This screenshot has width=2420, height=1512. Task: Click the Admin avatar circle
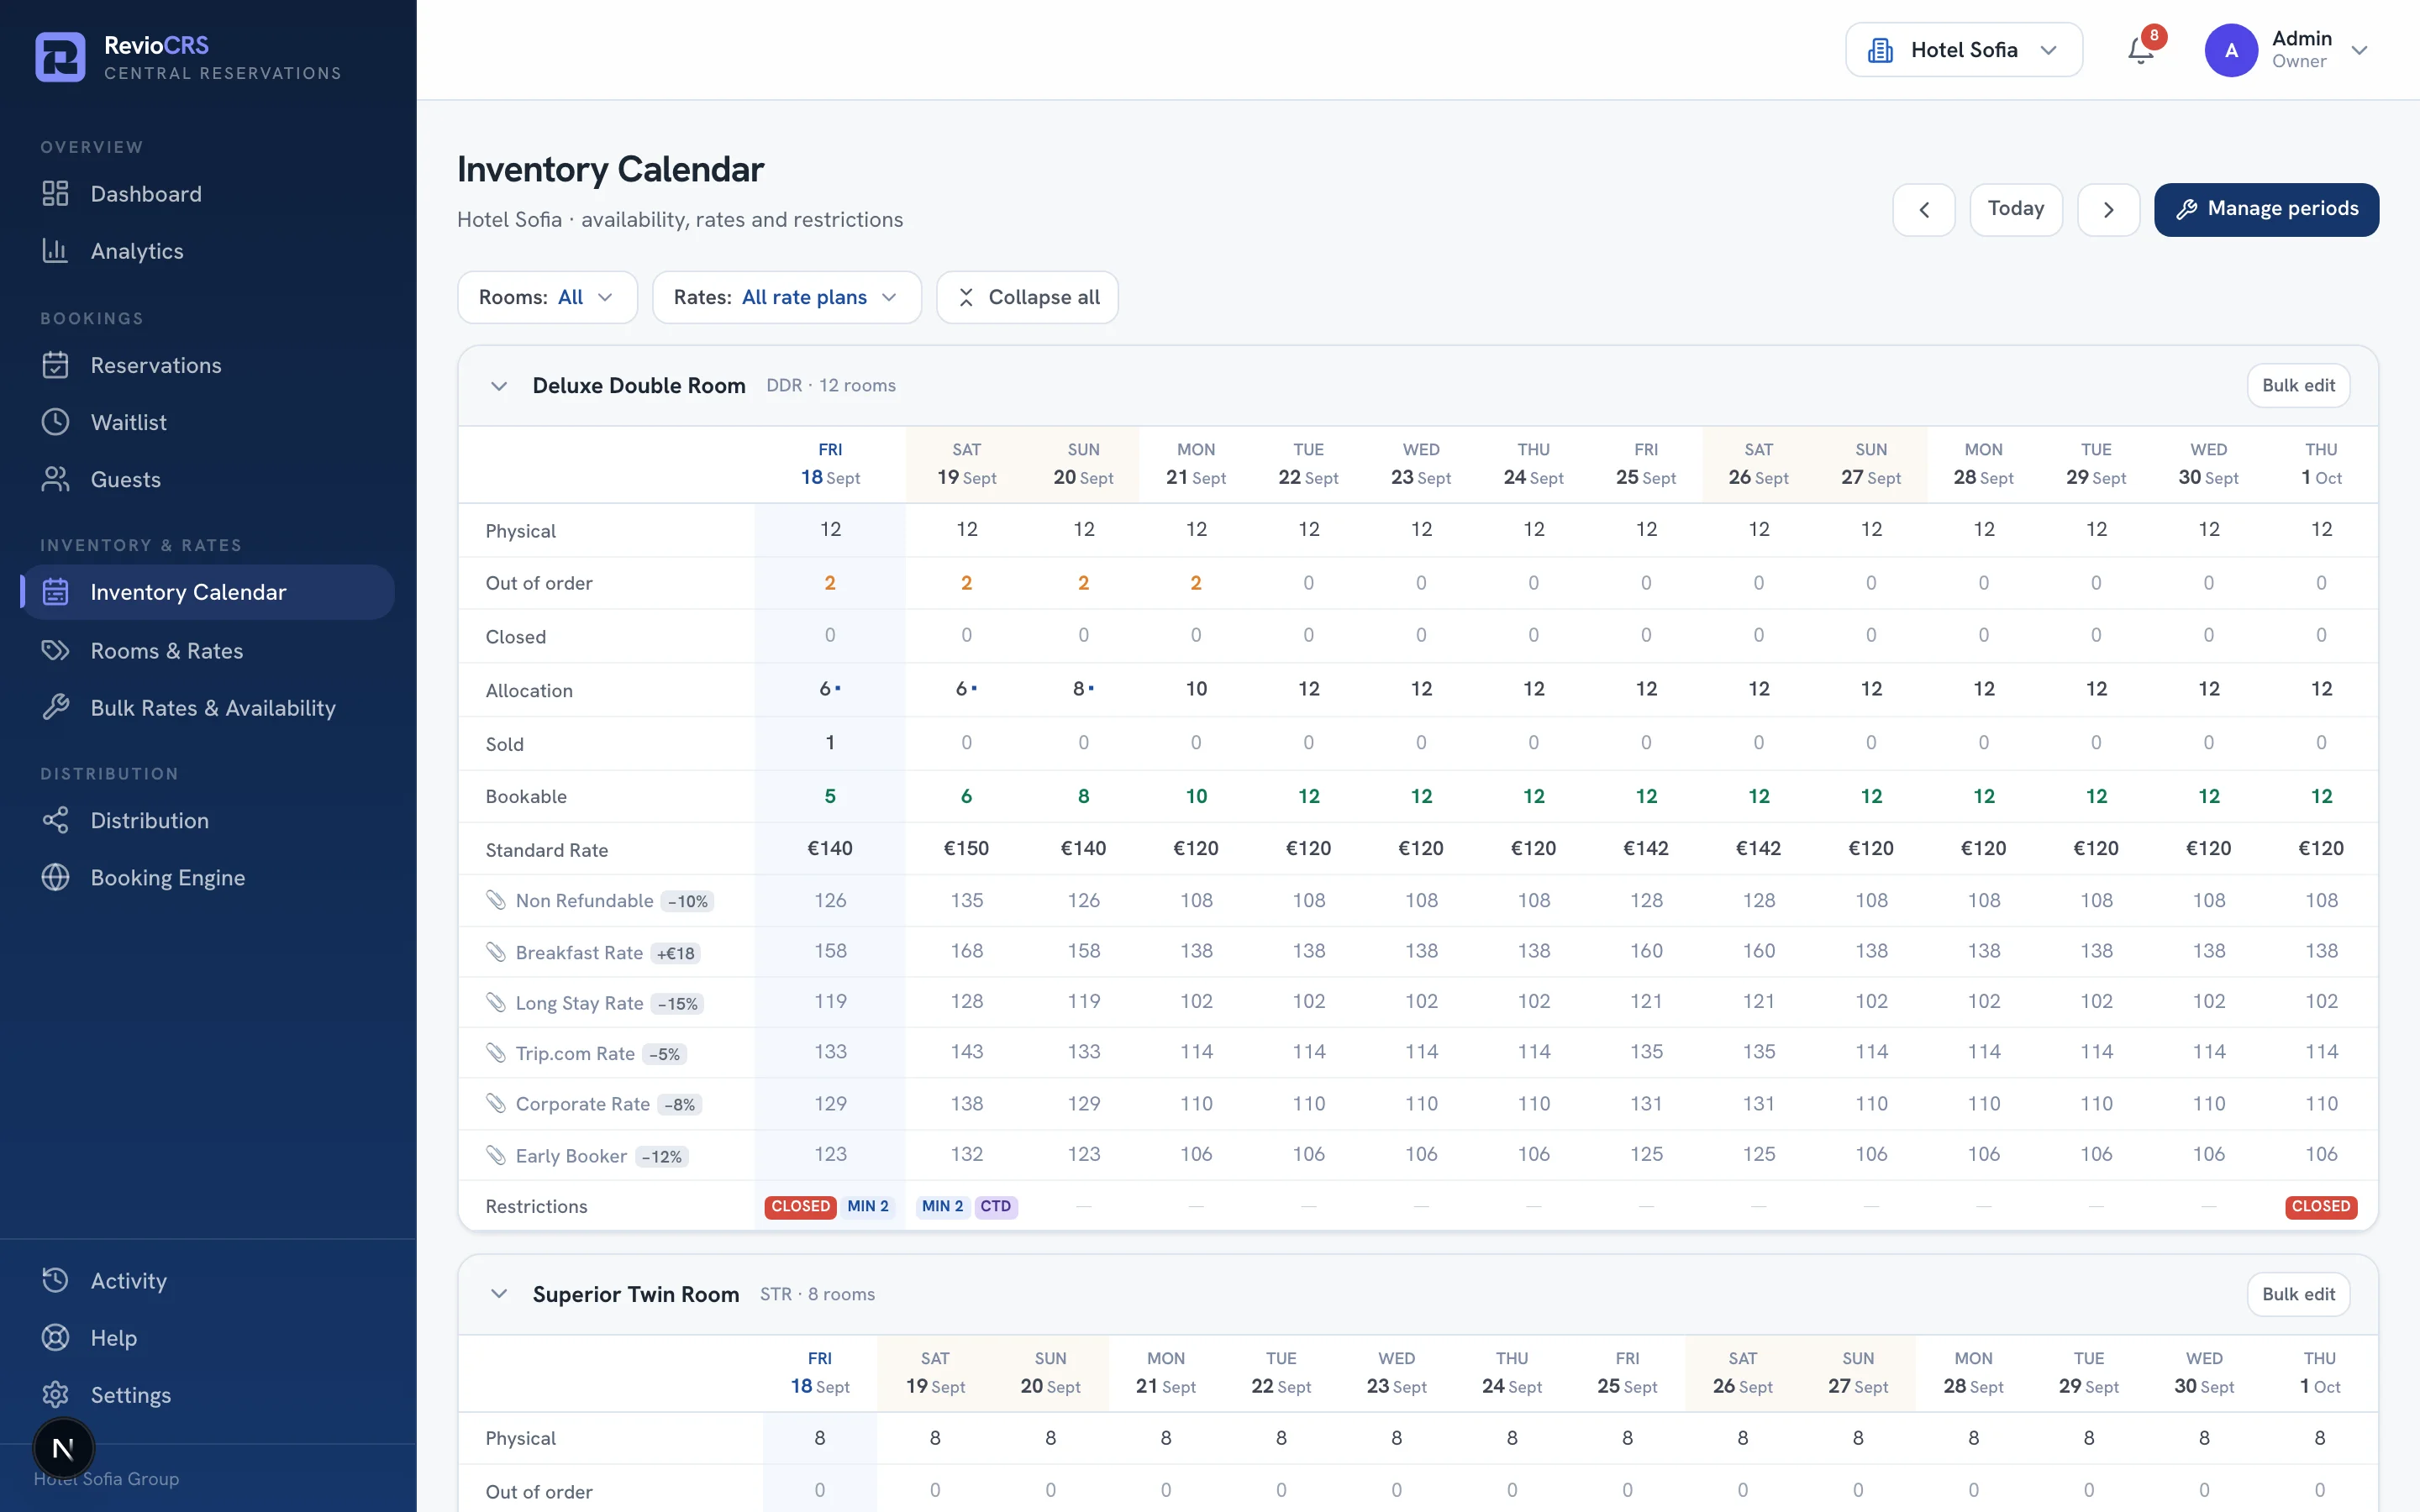pos(2231,50)
